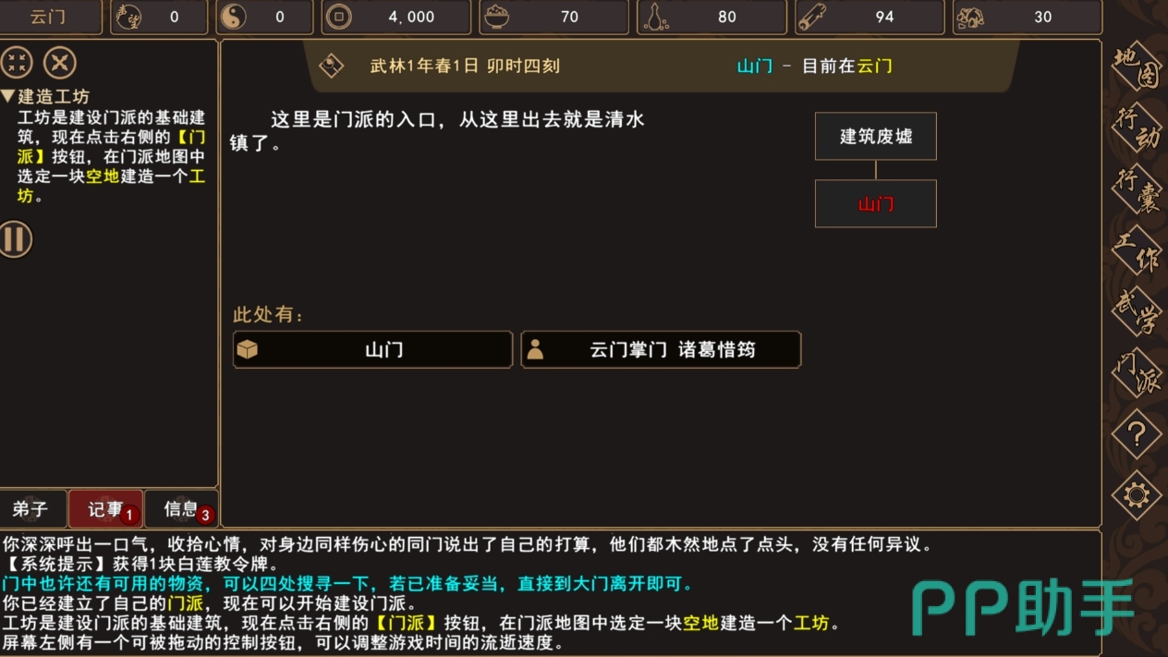1168x657 pixels.
Task: Open the gear settings icon
Action: click(x=1136, y=496)
